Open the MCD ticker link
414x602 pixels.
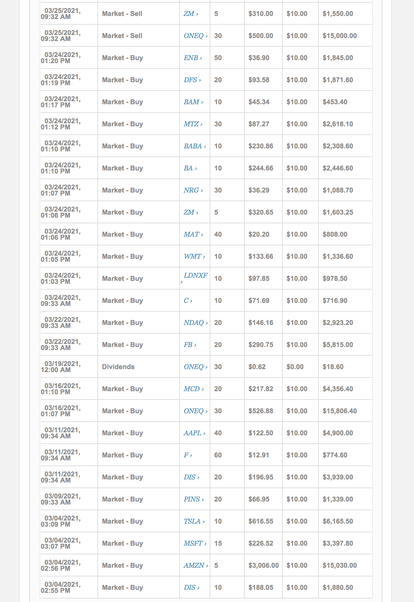click(x=192, y=389)
